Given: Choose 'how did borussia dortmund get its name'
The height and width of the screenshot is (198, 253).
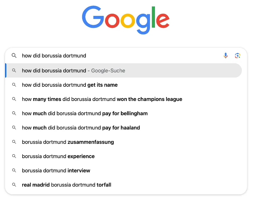Looking at the screenshot, I should click(x=70, y=85).
